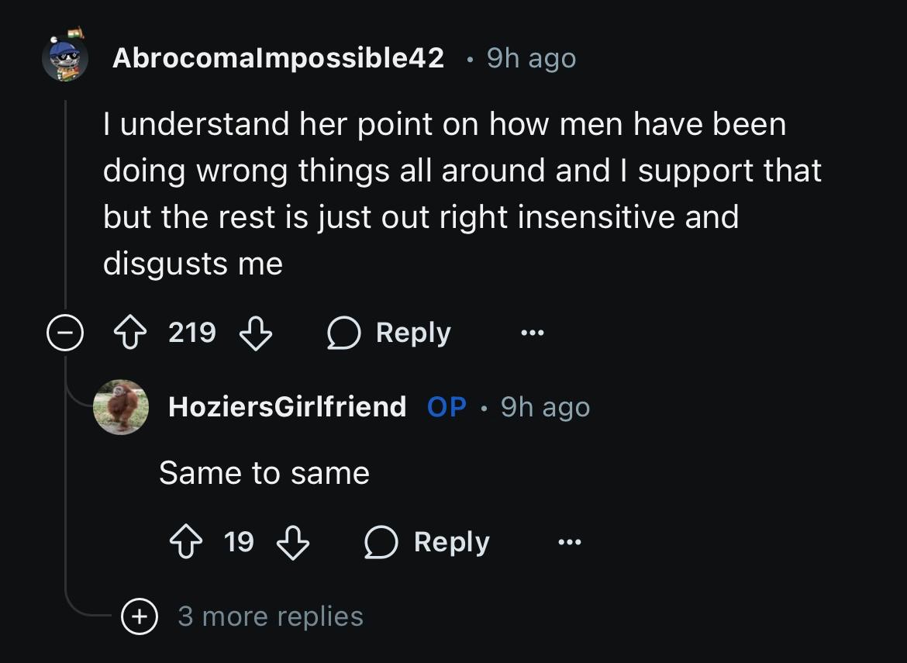
Task: Open more options for HoziersGirlfriend's reply
Action: [x=570, y=542]
